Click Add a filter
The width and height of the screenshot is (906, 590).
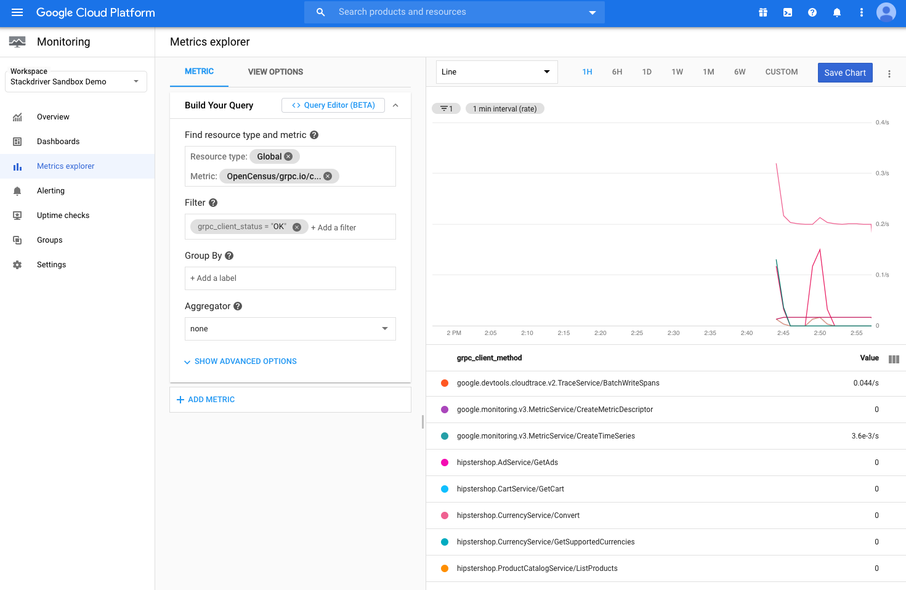pos(333,228)
